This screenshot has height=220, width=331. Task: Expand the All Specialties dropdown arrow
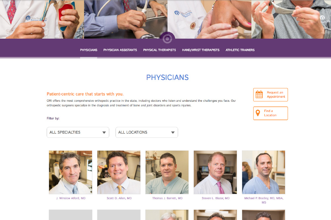[104, 132]
